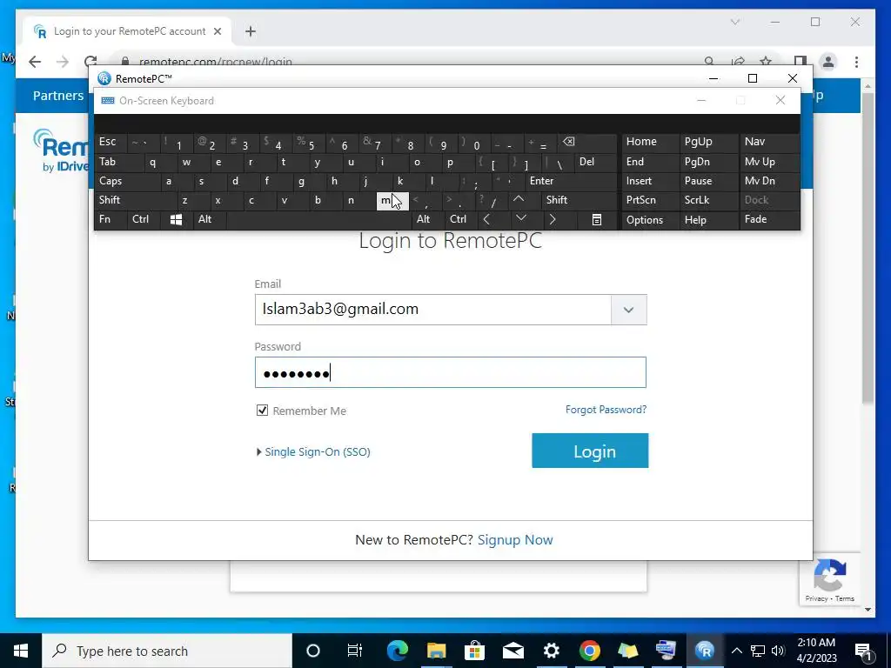
Task: Focus the Password input field
Action: tap(450, 372)
